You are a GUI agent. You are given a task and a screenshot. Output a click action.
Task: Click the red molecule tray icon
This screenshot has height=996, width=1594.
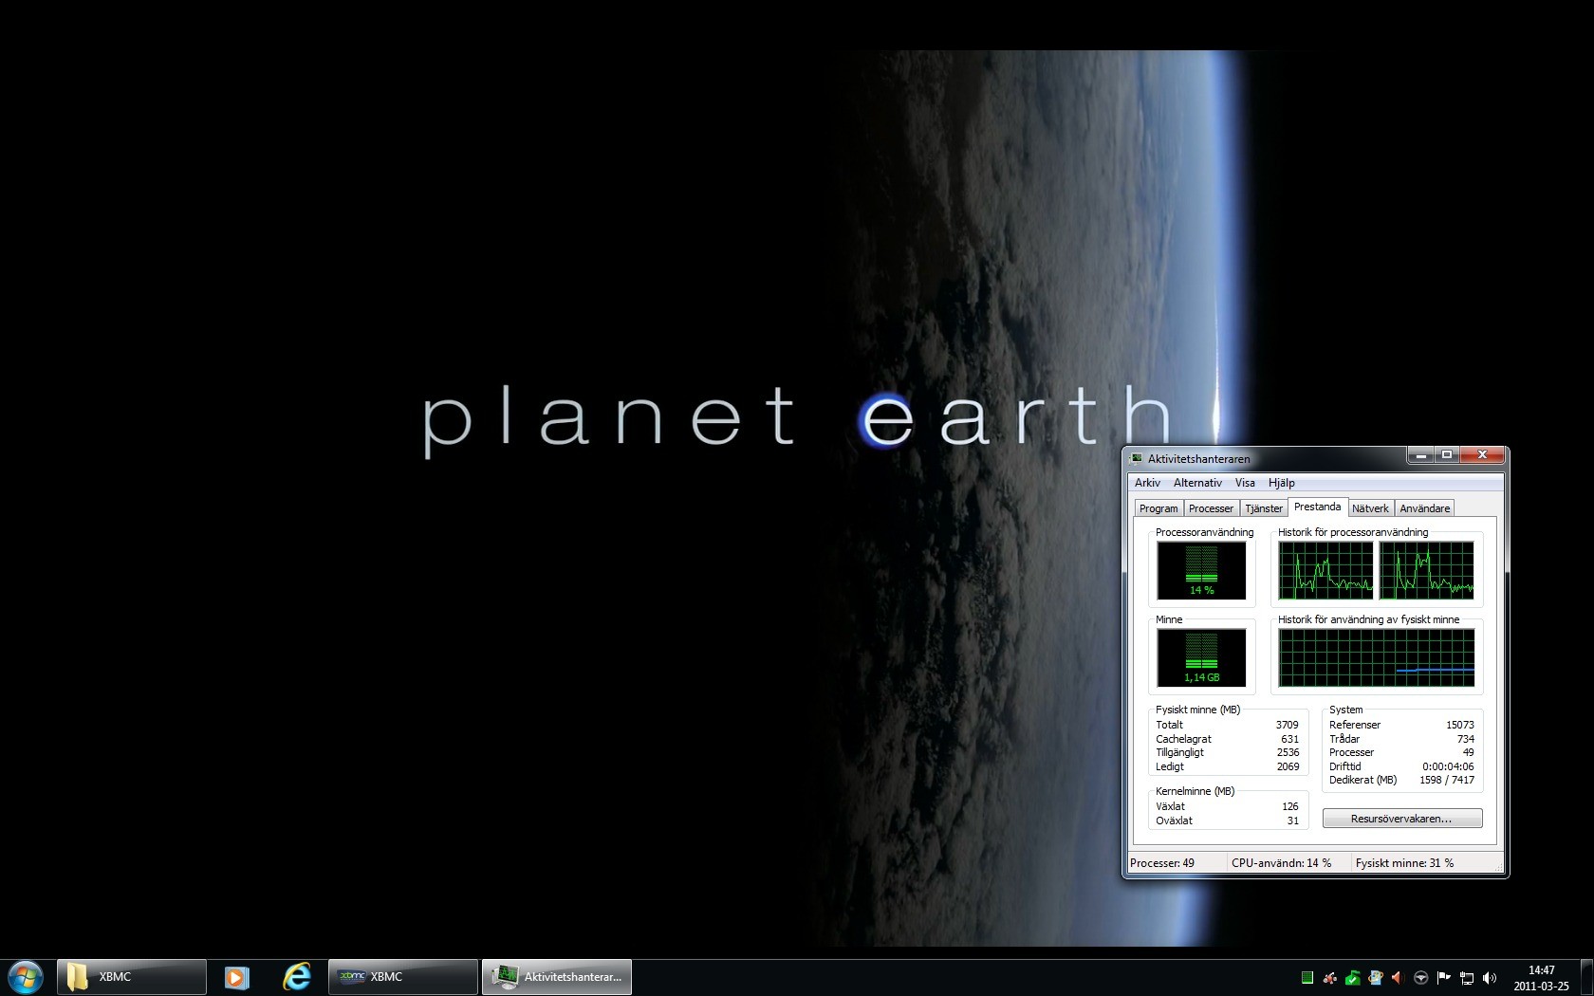pos(1330,978)
